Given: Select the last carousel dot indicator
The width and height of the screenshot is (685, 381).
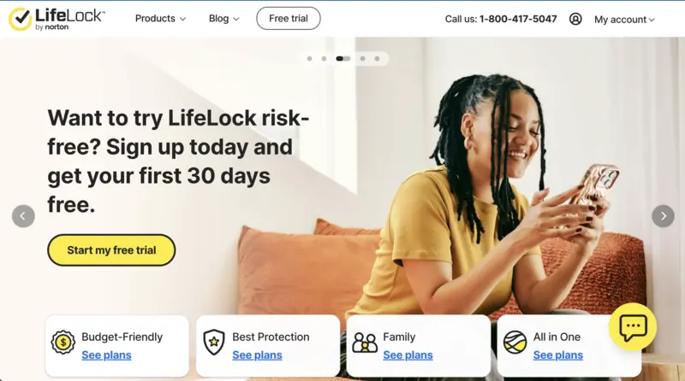Looking at the screenshot, I should click(x=377, y=58).
